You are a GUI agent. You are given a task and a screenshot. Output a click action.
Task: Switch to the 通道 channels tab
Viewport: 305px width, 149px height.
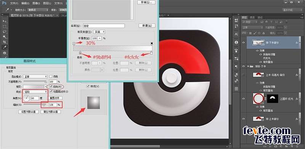252,17
